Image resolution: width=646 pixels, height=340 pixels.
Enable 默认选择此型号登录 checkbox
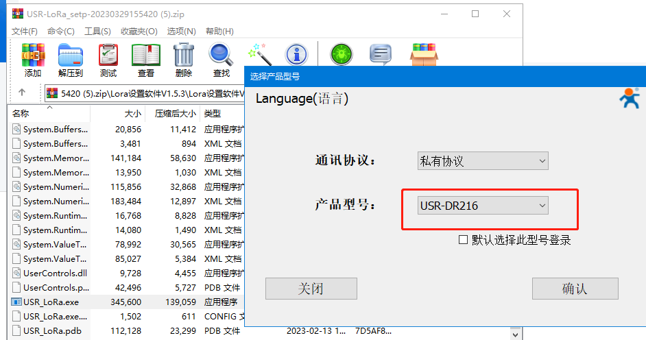point(463,239)
